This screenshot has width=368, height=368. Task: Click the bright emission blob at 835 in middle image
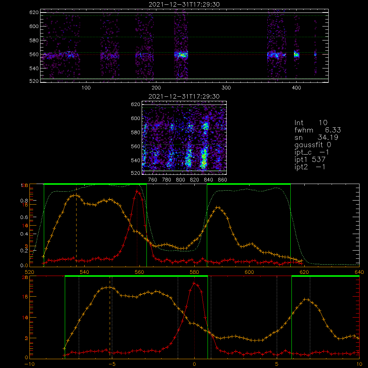(x=204, y=158)
